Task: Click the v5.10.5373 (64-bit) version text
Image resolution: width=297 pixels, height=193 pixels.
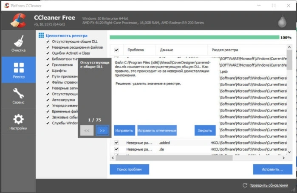Action: (49, 24)
